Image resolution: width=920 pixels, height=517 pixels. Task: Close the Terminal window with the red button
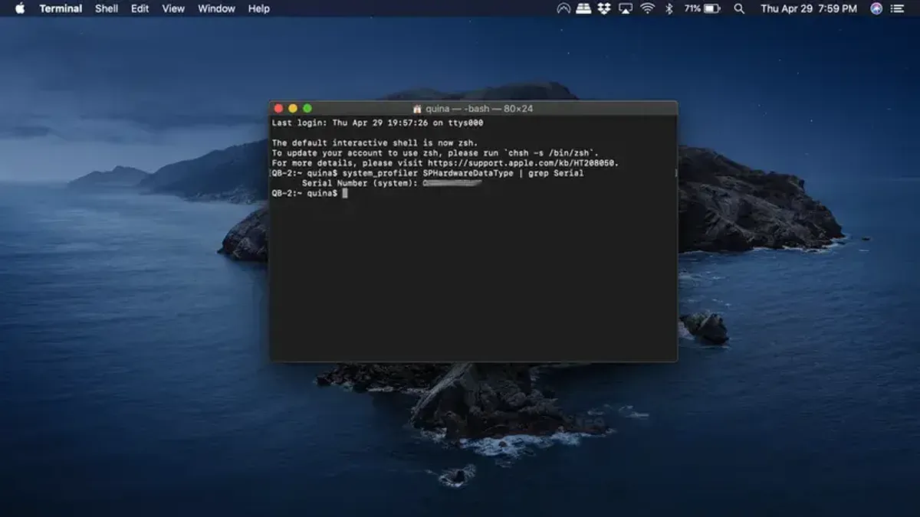(x=279, y=109)
